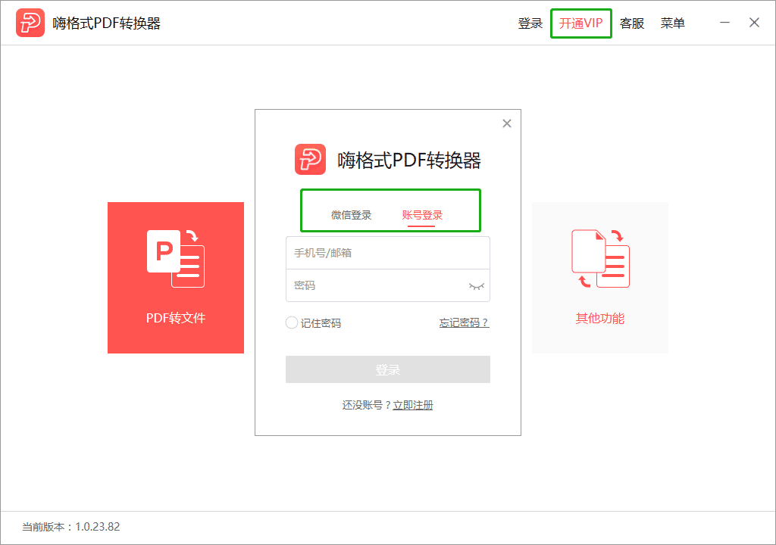This screenshot has height=545, width=776.
Task: Click the 还没账号? text
Action: (x=367, y=405)
